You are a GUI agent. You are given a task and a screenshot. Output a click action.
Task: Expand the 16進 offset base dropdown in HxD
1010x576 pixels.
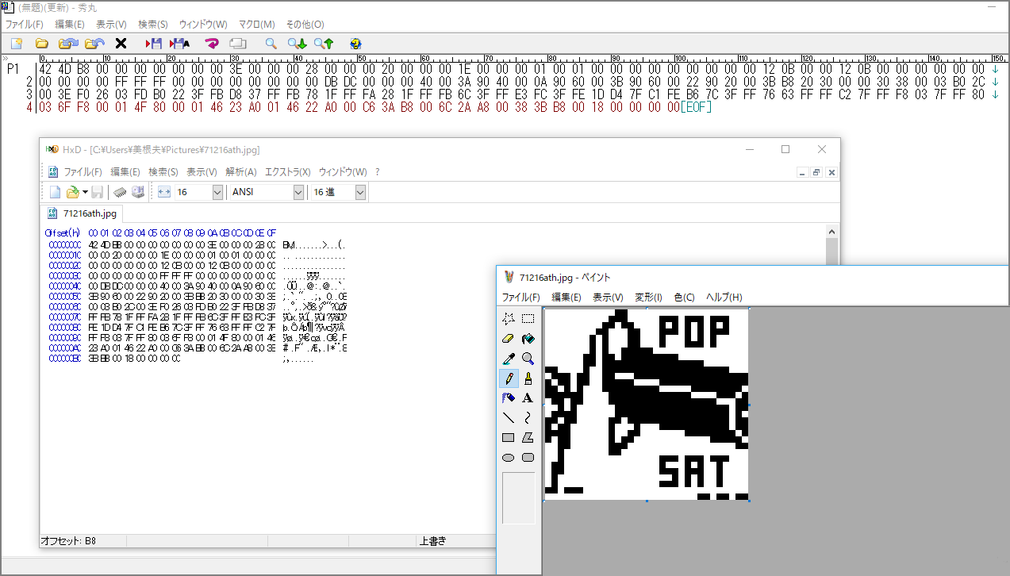pos(360,192)
